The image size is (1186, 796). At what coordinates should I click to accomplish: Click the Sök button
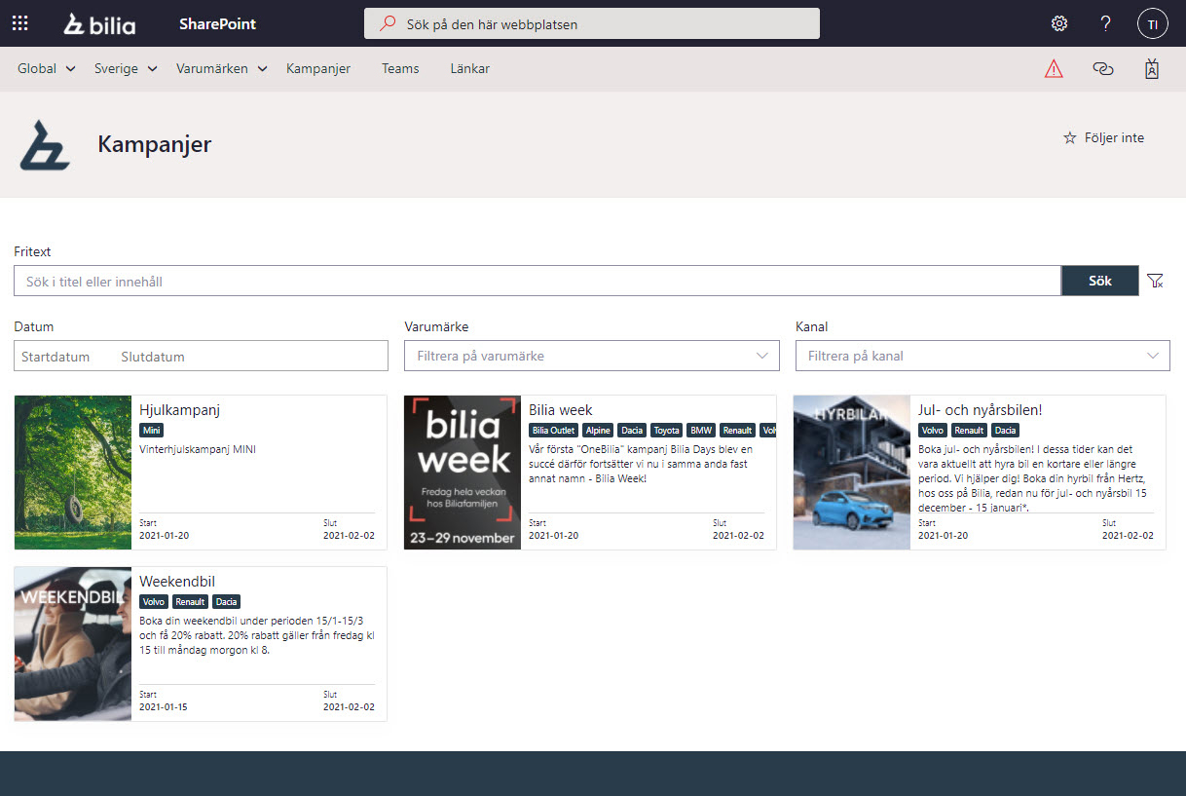[x=1099, y=281]
